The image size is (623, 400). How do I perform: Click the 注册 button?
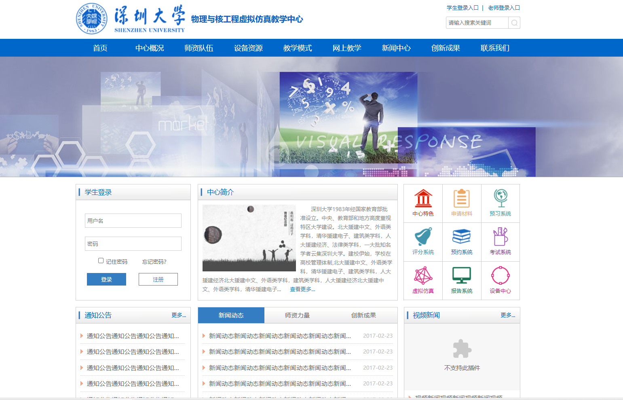coord(158,279)
